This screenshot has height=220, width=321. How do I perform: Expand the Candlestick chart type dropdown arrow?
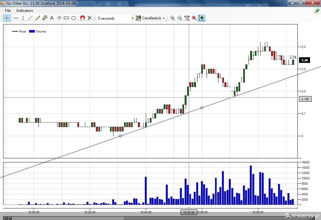(x=164, y=18)
